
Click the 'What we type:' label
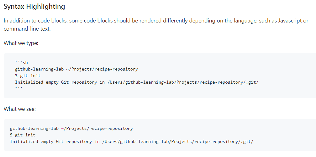(21, 43)
